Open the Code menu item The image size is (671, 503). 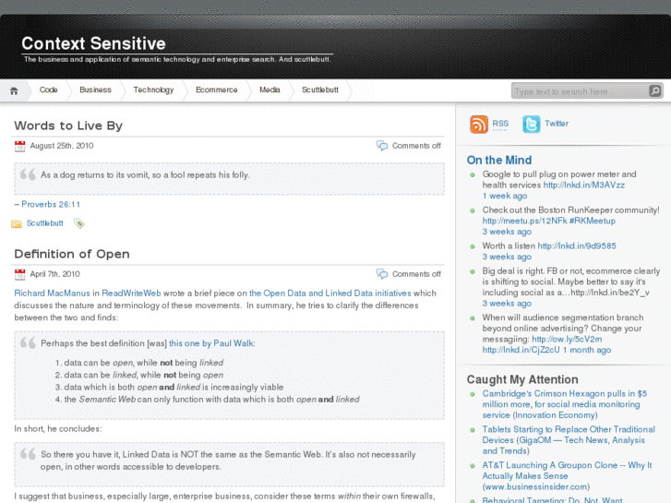tap(48, 90)
